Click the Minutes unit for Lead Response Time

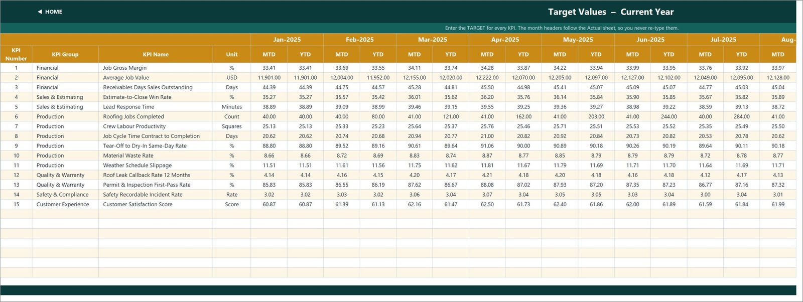[232, 107]
